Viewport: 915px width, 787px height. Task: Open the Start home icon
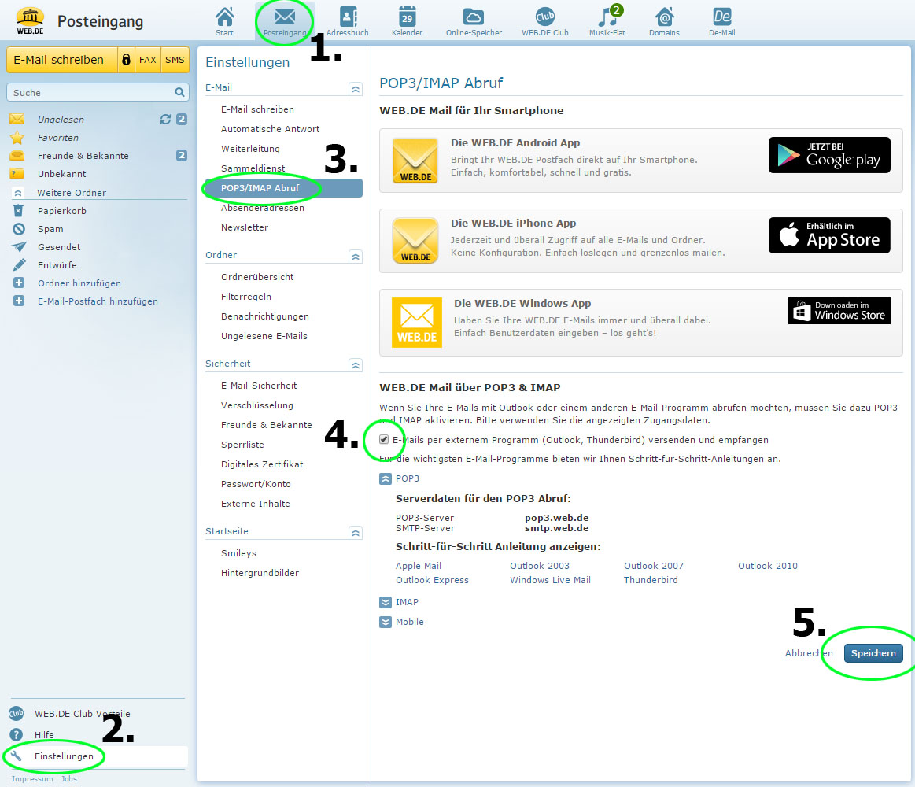click(x=225, y=17)
